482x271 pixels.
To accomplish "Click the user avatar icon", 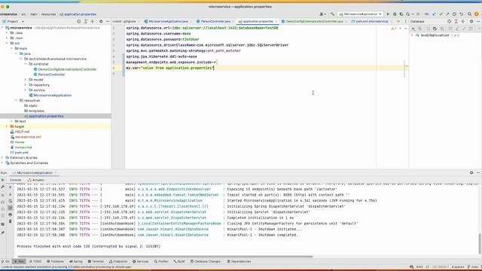I will pyautogui.click(x=476, y=14).
